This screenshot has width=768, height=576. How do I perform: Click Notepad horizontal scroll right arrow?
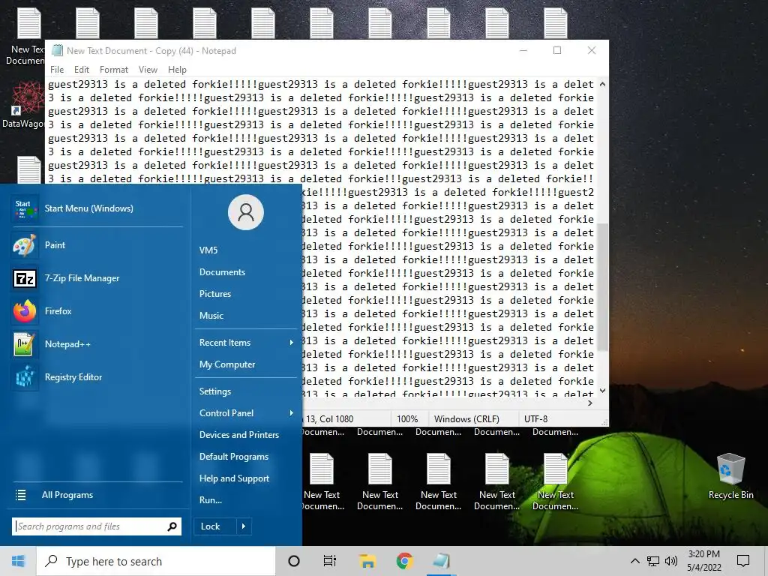tap(590, 403)
